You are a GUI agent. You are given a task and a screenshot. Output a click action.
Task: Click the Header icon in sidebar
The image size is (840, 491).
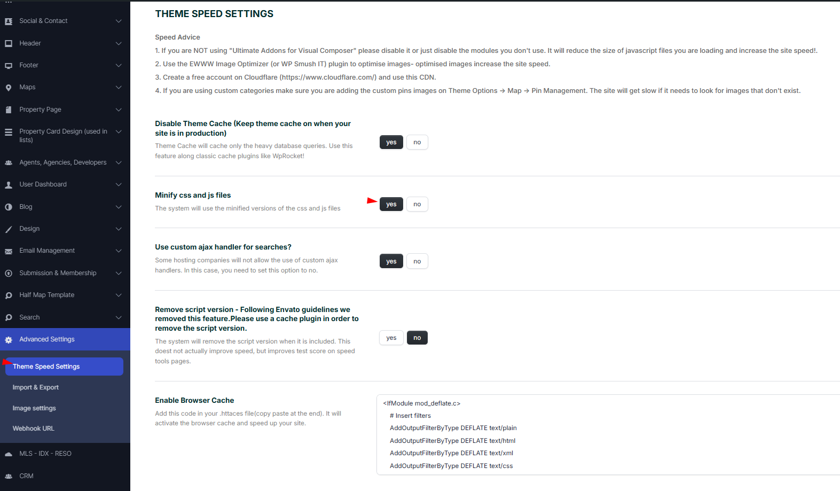[x=9, y=44]
